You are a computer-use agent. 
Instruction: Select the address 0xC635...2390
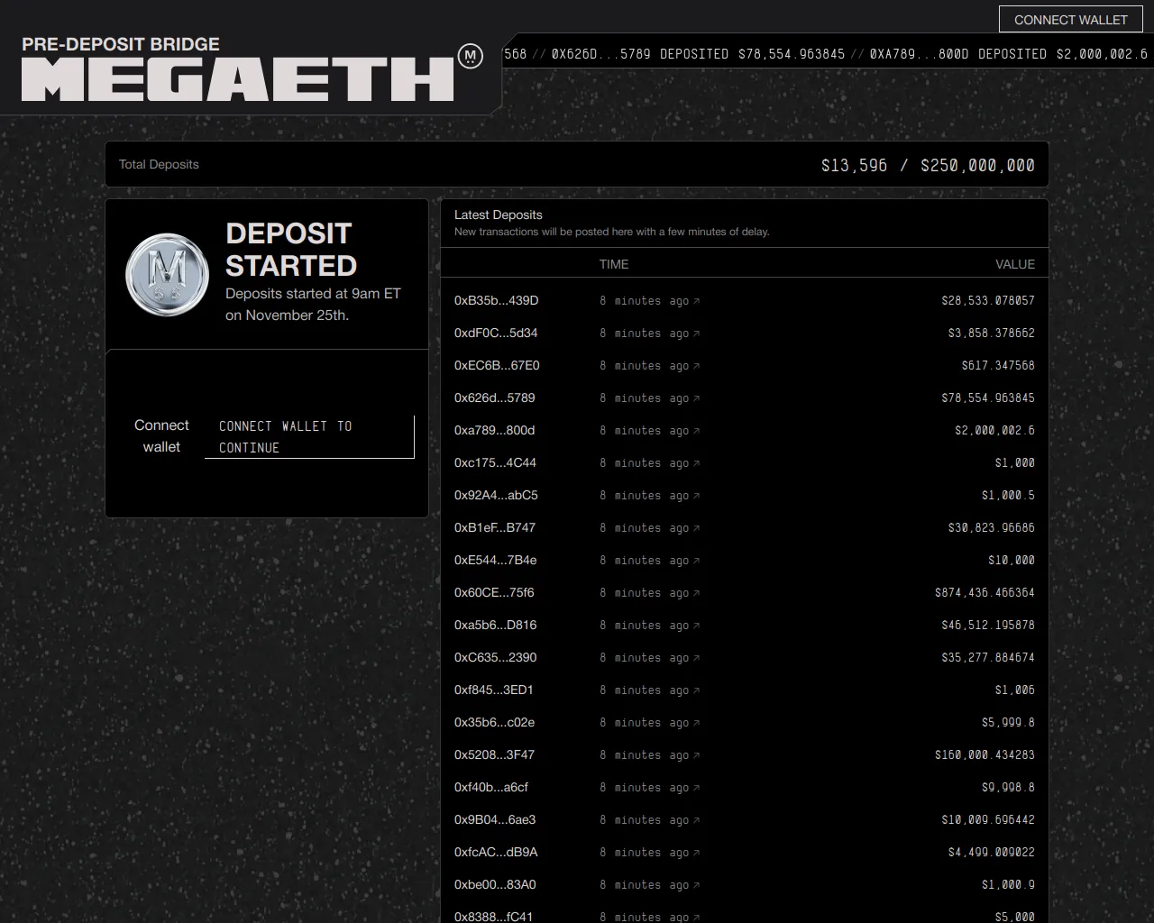(x=496, y=657)
